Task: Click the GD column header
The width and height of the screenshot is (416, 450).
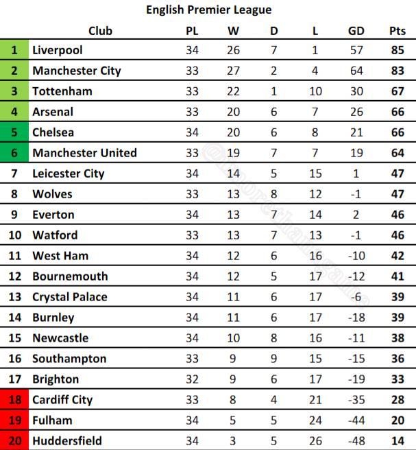Action: coord(356,31)
